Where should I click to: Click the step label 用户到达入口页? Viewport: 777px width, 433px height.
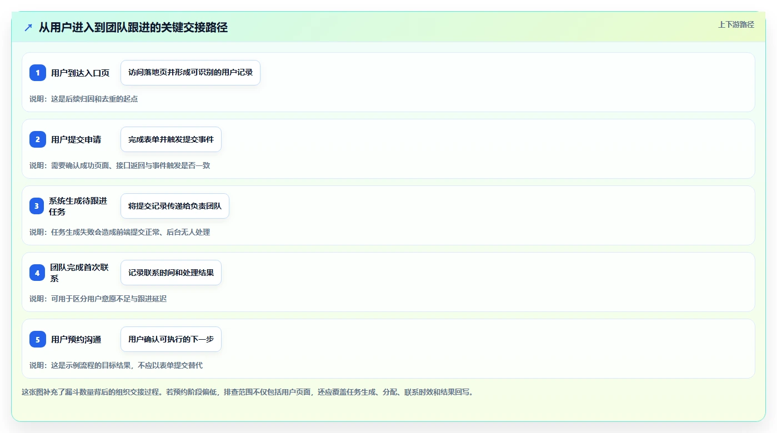tap(80, 73)
